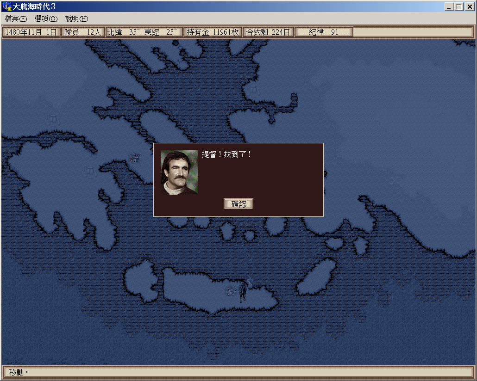Open the 檔案 (File) menu
477x381 pixels.
tap(16, 19)
